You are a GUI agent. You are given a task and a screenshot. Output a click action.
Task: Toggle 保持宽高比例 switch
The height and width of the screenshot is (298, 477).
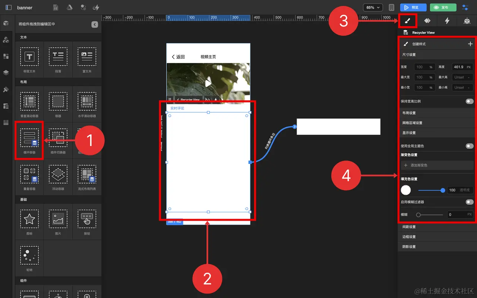(470, 101)
